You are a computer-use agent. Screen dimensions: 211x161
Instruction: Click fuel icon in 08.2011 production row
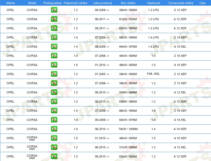(54, 28)
